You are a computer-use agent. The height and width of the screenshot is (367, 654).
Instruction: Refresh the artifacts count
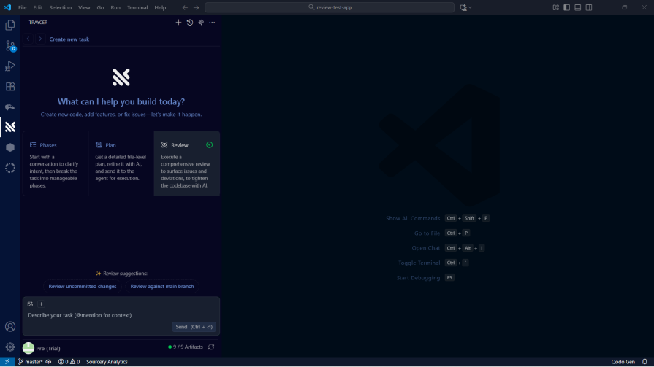(x=211, y=347)
